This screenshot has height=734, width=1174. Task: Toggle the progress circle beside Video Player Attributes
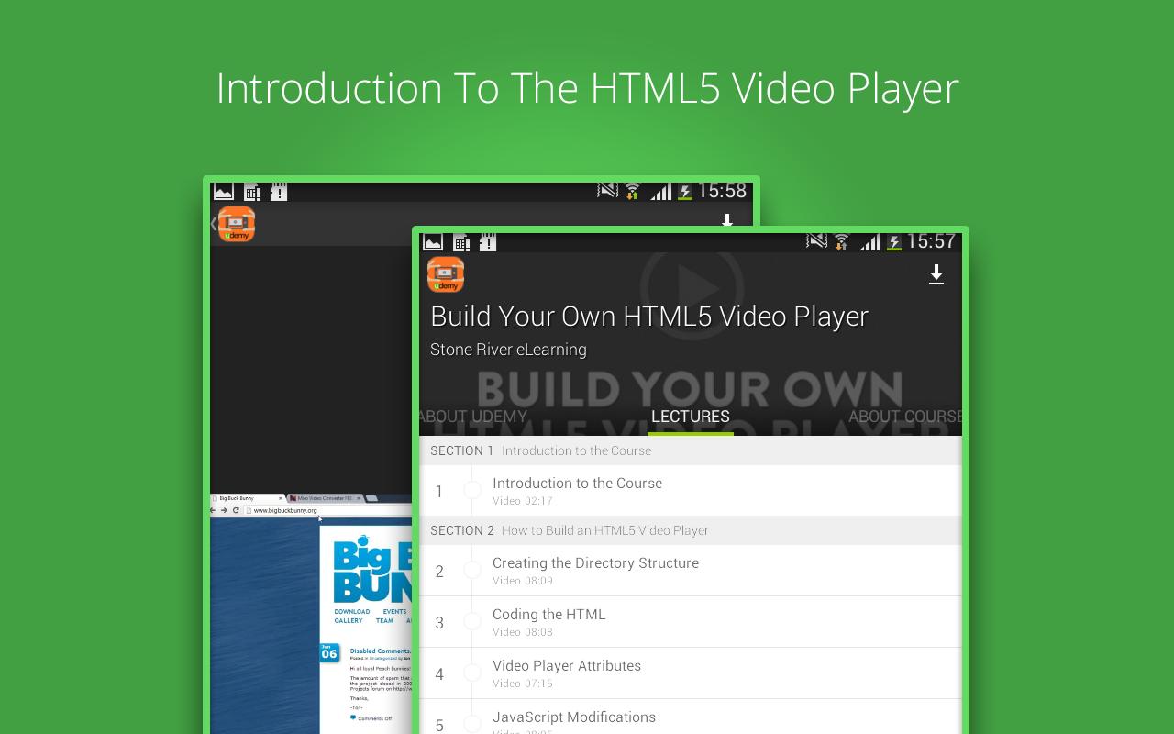tap(473, 673)
